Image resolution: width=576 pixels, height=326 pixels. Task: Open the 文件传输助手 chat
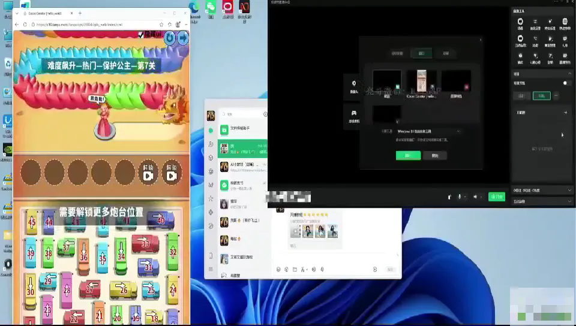(242, 129)
